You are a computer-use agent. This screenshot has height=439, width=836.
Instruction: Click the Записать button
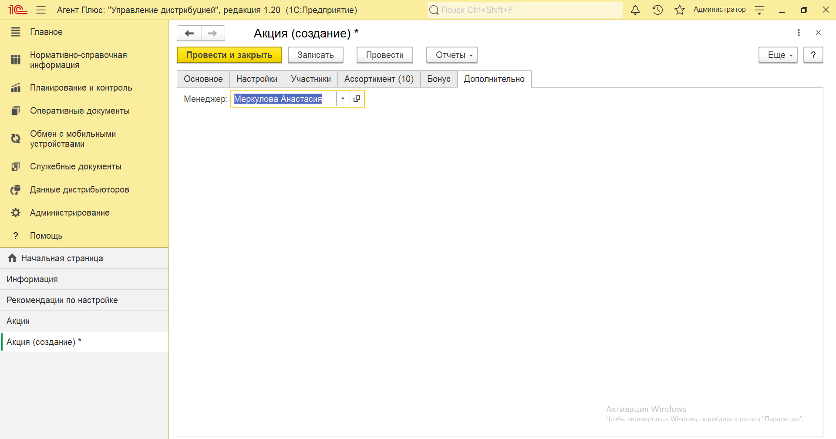click(x=316, y=55)
